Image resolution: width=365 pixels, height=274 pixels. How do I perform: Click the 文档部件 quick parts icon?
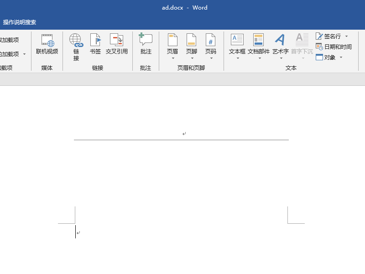tap(258, 40)
